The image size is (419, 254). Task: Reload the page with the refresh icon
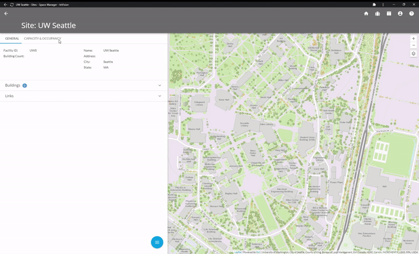(12, 5)
